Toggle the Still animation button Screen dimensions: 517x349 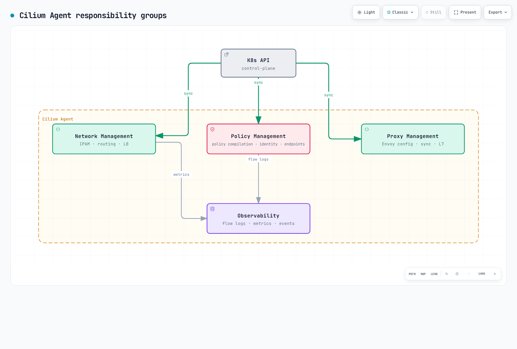(x=434, y=12)
